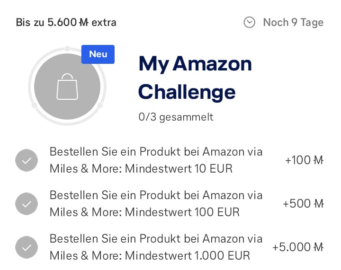Open the Mindestwert 1.000 EUR order task
The width and height of the screenshot is (341, 270).
156,247
